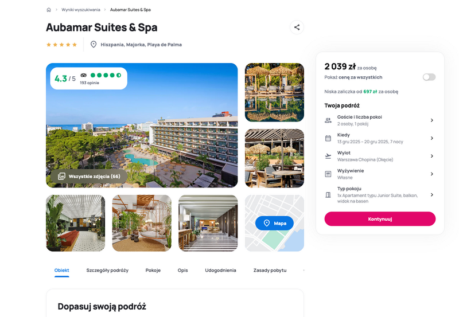This screenshot has height=317, width=459.
Task: Click the share icon button
Action: (x=297, y=27)
